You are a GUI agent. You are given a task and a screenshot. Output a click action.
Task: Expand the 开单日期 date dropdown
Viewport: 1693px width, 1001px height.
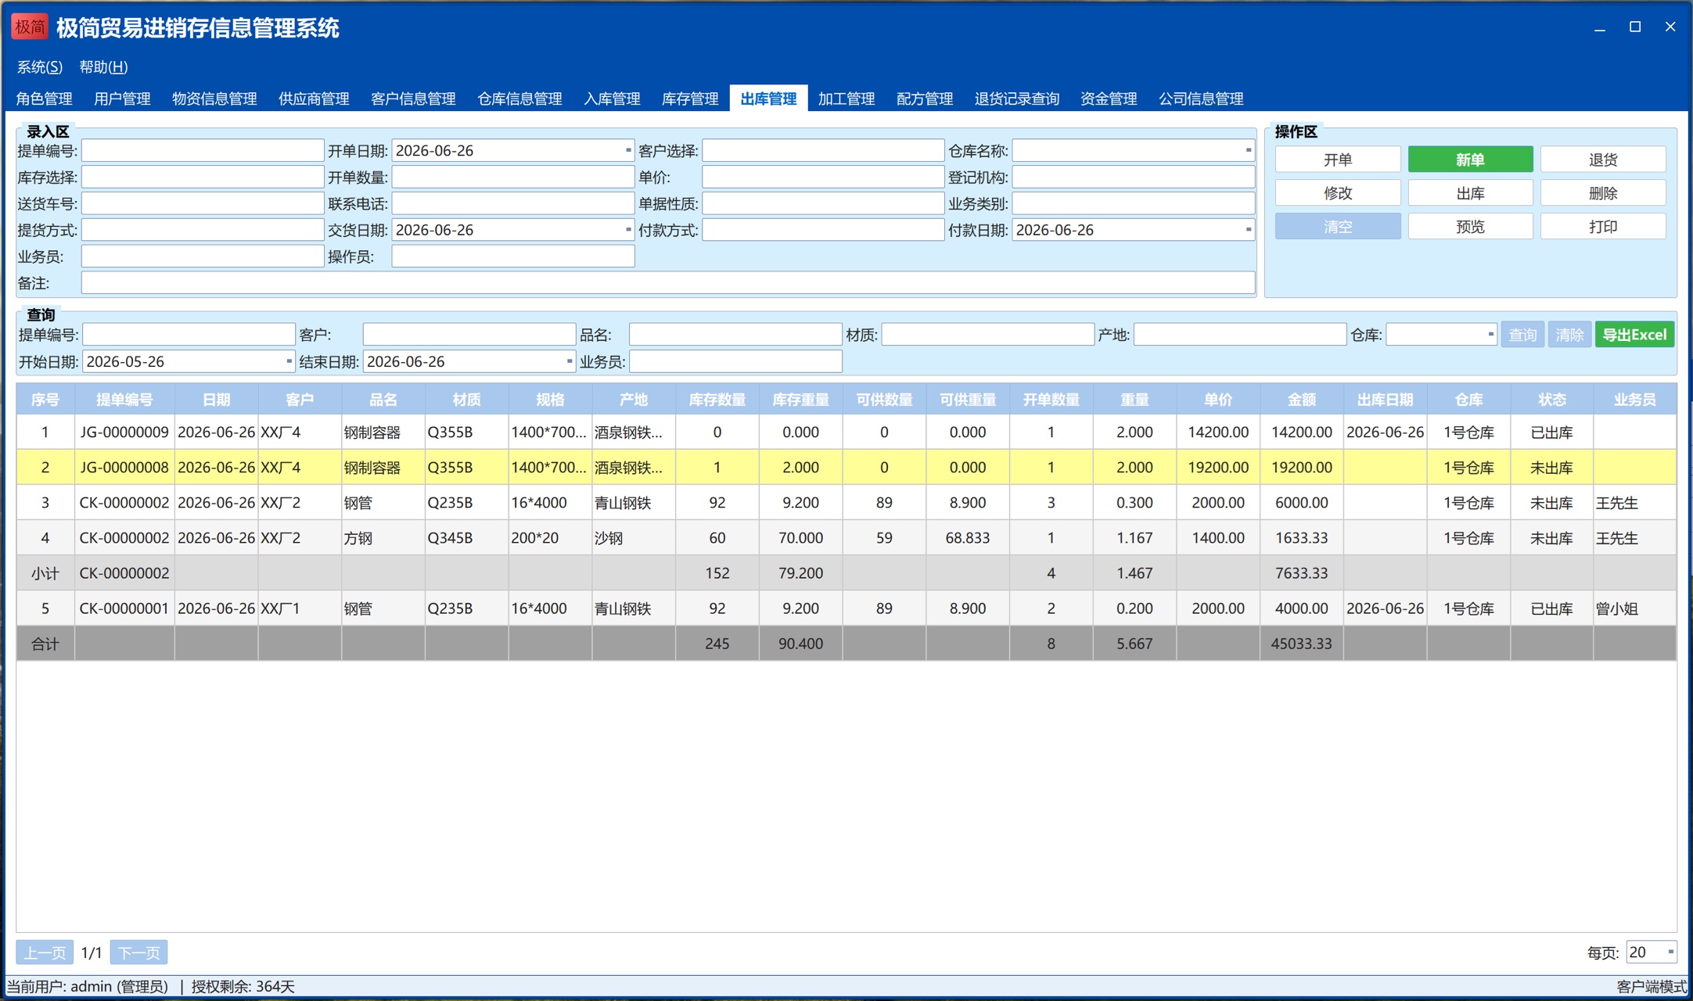click(627, 150)
